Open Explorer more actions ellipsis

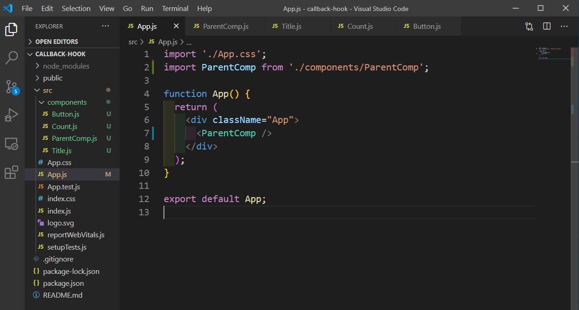(x=105, y=26)
